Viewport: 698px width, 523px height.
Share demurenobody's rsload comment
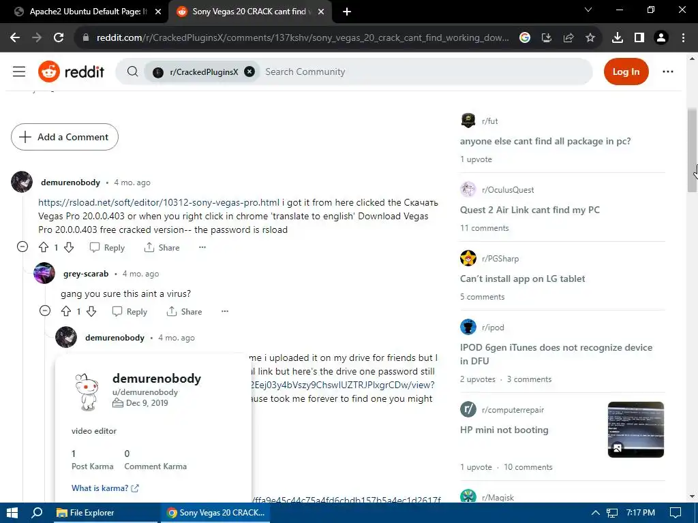(162, 248)
